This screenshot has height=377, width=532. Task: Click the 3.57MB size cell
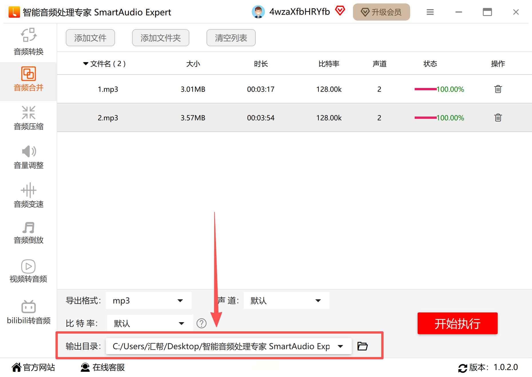point(193,118)
